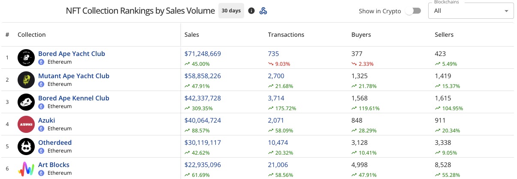Click the Collection column header
Image resolution: width=517 pixels, height=179 pixels.
pos(32,35)
